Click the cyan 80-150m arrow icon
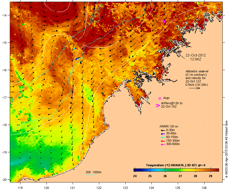 click(163, 137)
